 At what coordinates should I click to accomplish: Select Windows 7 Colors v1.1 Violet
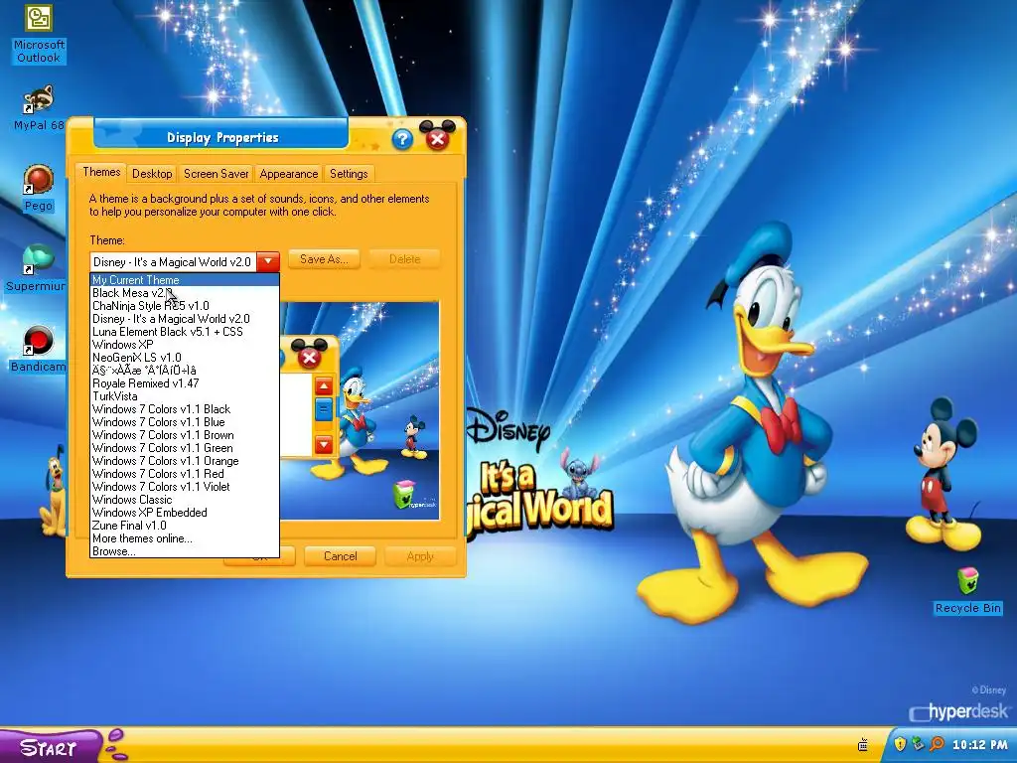tap(184, 487)
